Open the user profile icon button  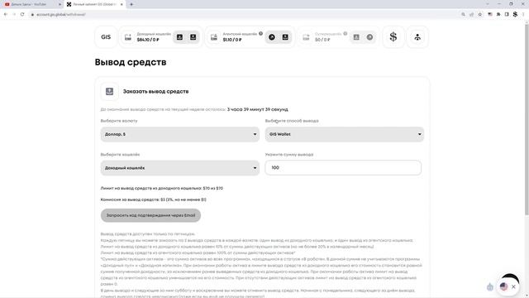417,36
